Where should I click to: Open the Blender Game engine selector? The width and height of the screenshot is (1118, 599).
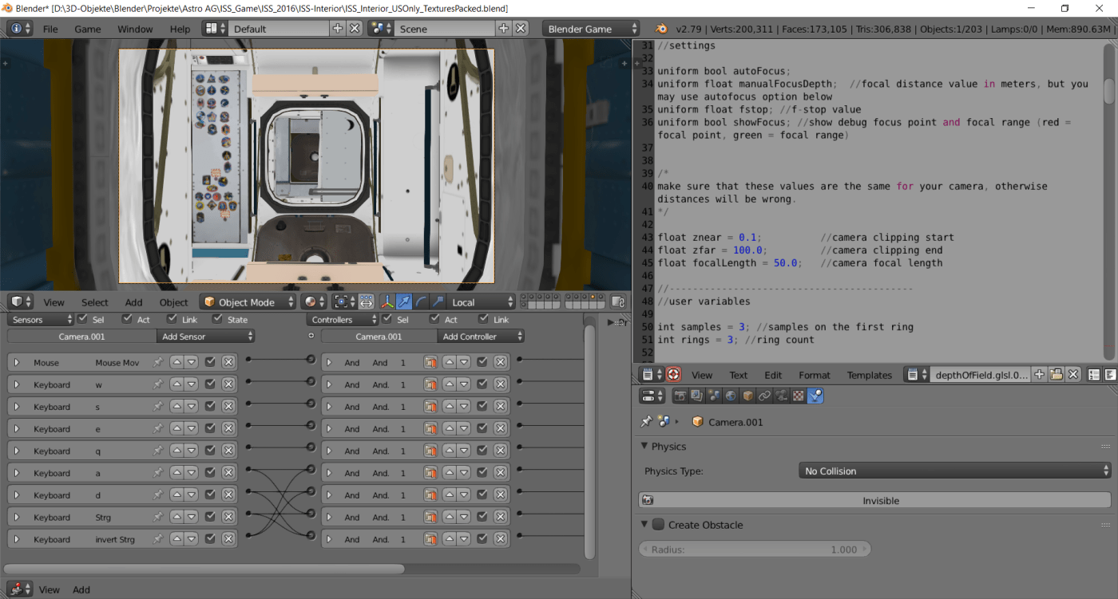coord(591,29)
